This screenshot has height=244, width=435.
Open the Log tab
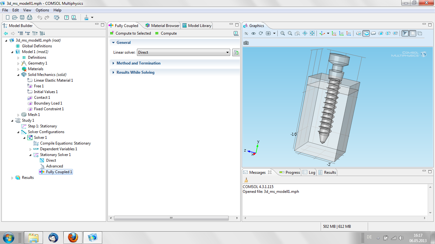[x=309, y=173]
